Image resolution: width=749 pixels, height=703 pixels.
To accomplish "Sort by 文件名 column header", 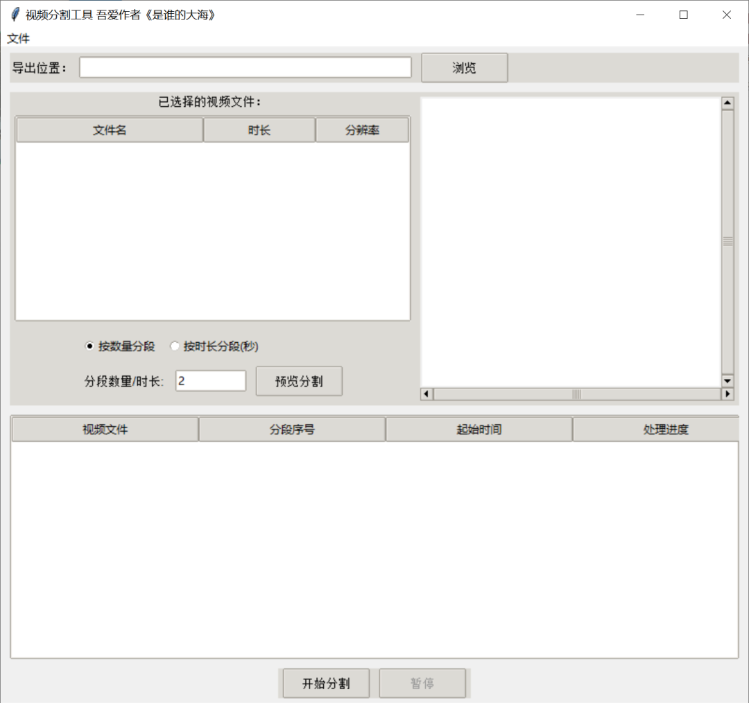I will tap(110, 130).
